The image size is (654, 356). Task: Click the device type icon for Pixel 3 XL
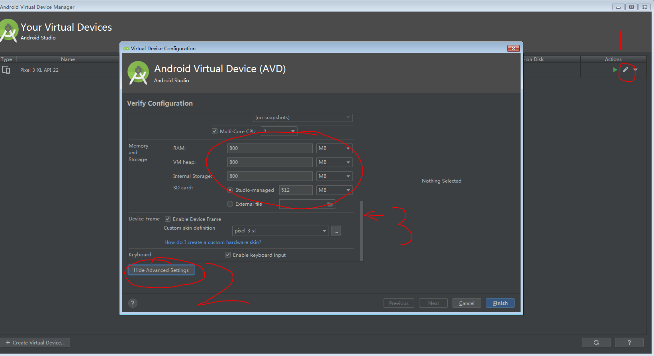click(6, 70)
